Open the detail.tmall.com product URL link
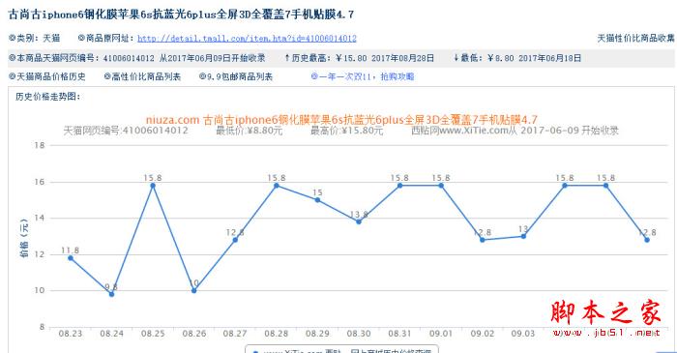677x353 pixels. [247, 39]
